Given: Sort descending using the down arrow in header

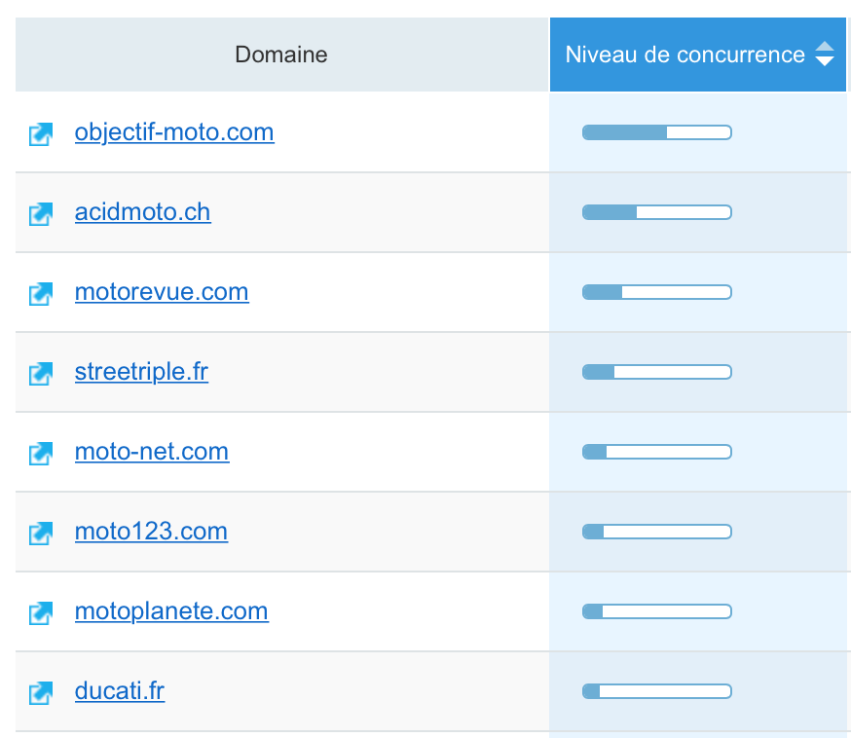Looking at the screenshot, I should tap(825, 61).
